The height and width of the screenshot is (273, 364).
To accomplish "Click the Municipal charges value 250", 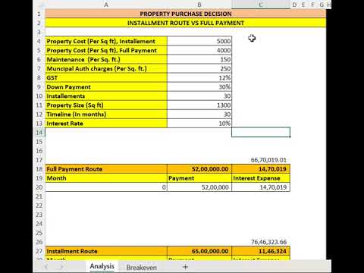I will tap(199, 68).
